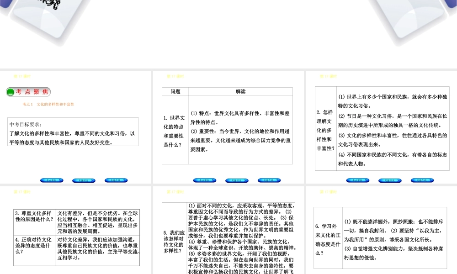Click 第17课时 label on the 考点聚焦 slide
Image resolution: width=457 pixels, height=274 pixels.
(22, 76)
